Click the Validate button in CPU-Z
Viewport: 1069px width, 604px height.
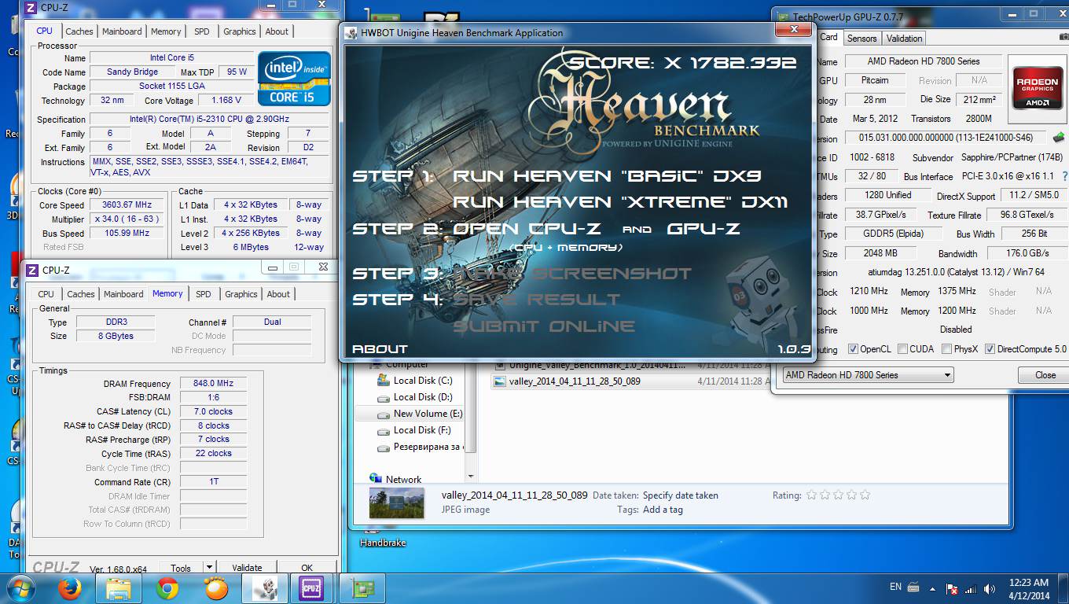click(247, 567)
